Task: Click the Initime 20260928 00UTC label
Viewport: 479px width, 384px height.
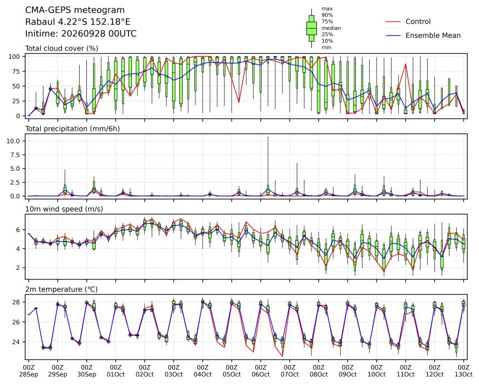Action: (81, 33)
